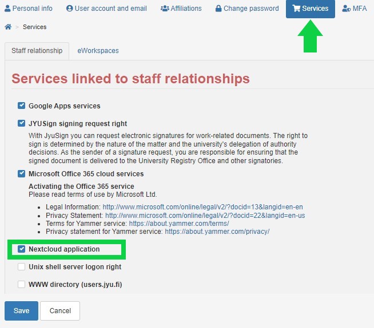This screenshot has height=328, width=374.
Task: Click the MFA user-lock icon
Action: 347,9
